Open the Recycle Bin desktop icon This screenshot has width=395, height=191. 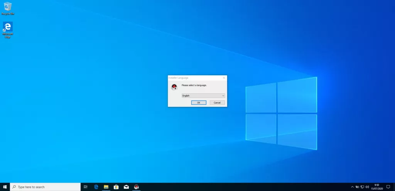coord(7,7)
